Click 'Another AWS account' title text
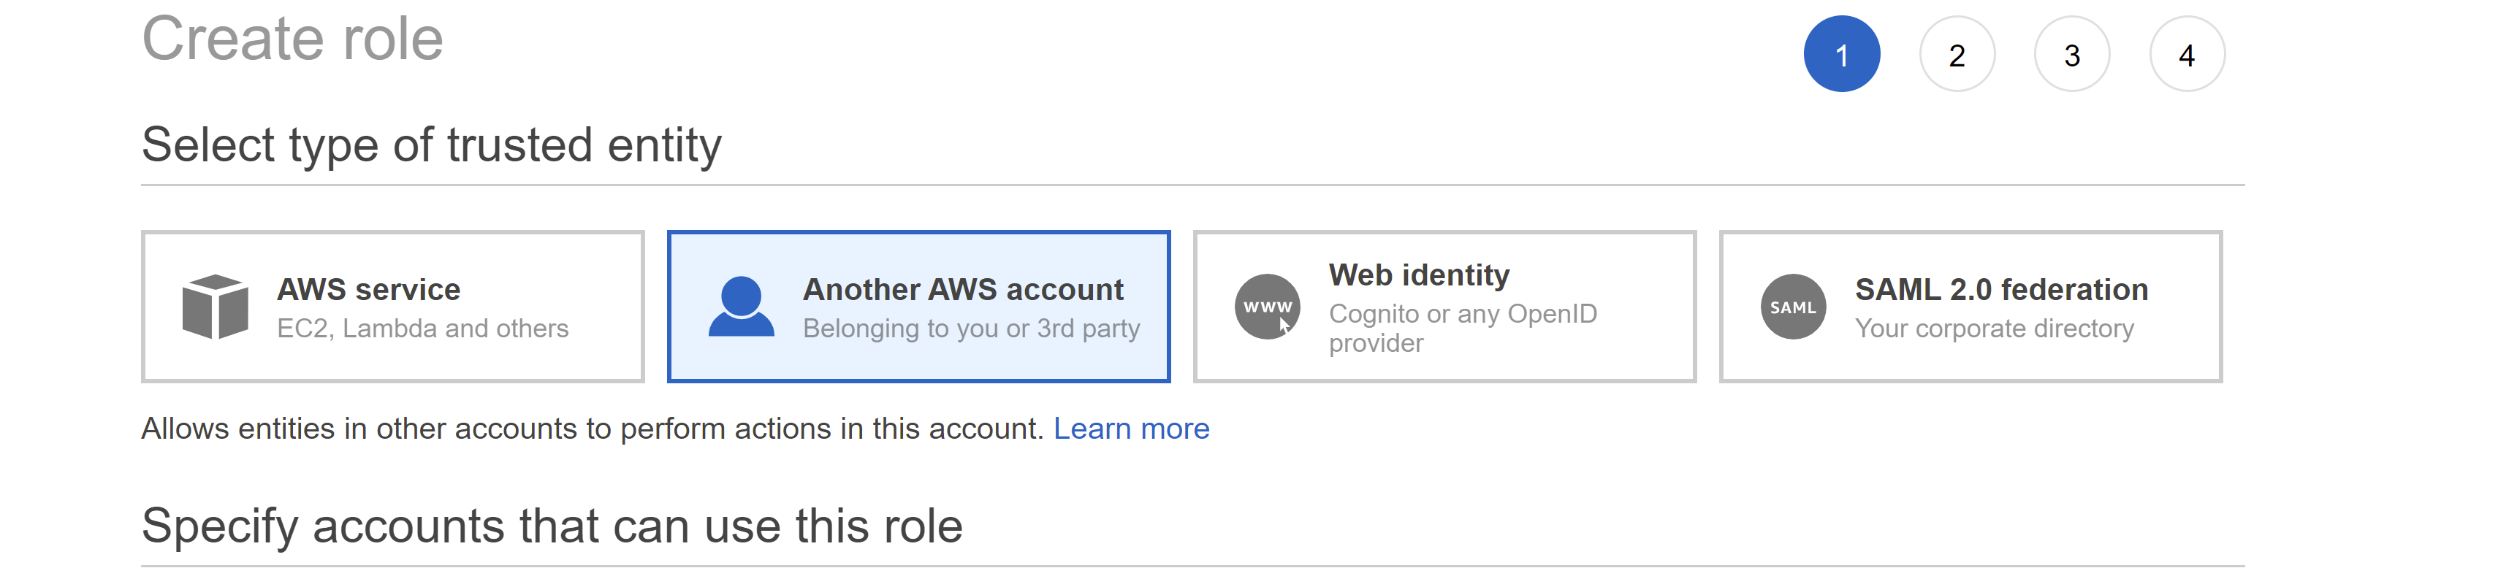The image size is (2517, 568). (964, 290)
